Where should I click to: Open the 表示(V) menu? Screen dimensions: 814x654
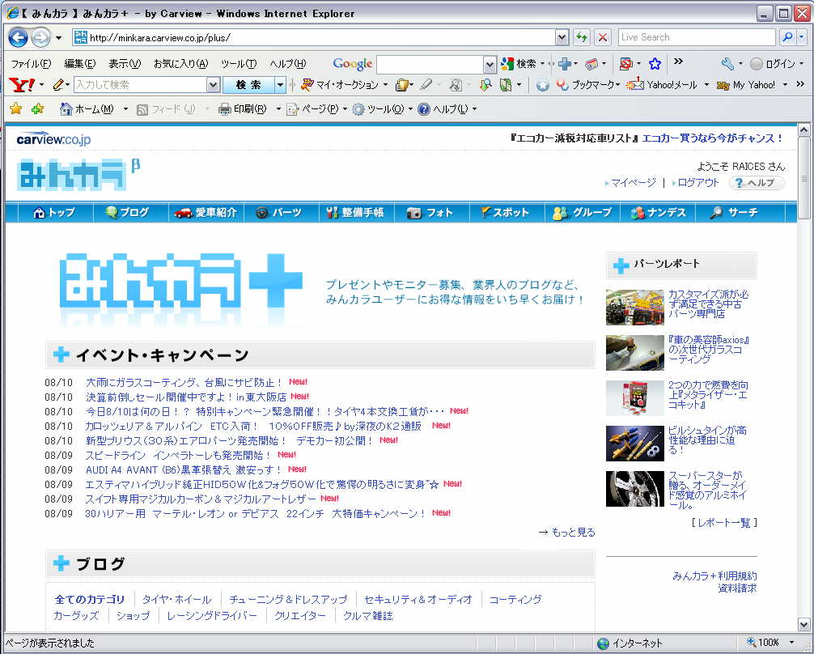coord(125,64)
